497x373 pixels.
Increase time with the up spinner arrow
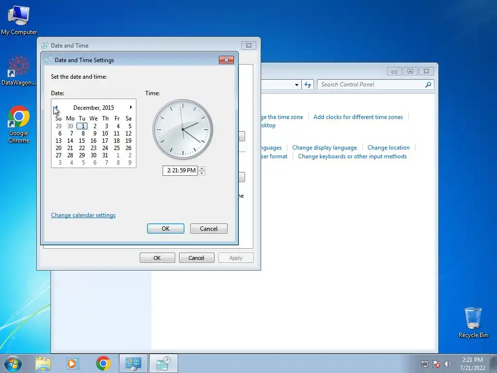[x=201, y=168]
